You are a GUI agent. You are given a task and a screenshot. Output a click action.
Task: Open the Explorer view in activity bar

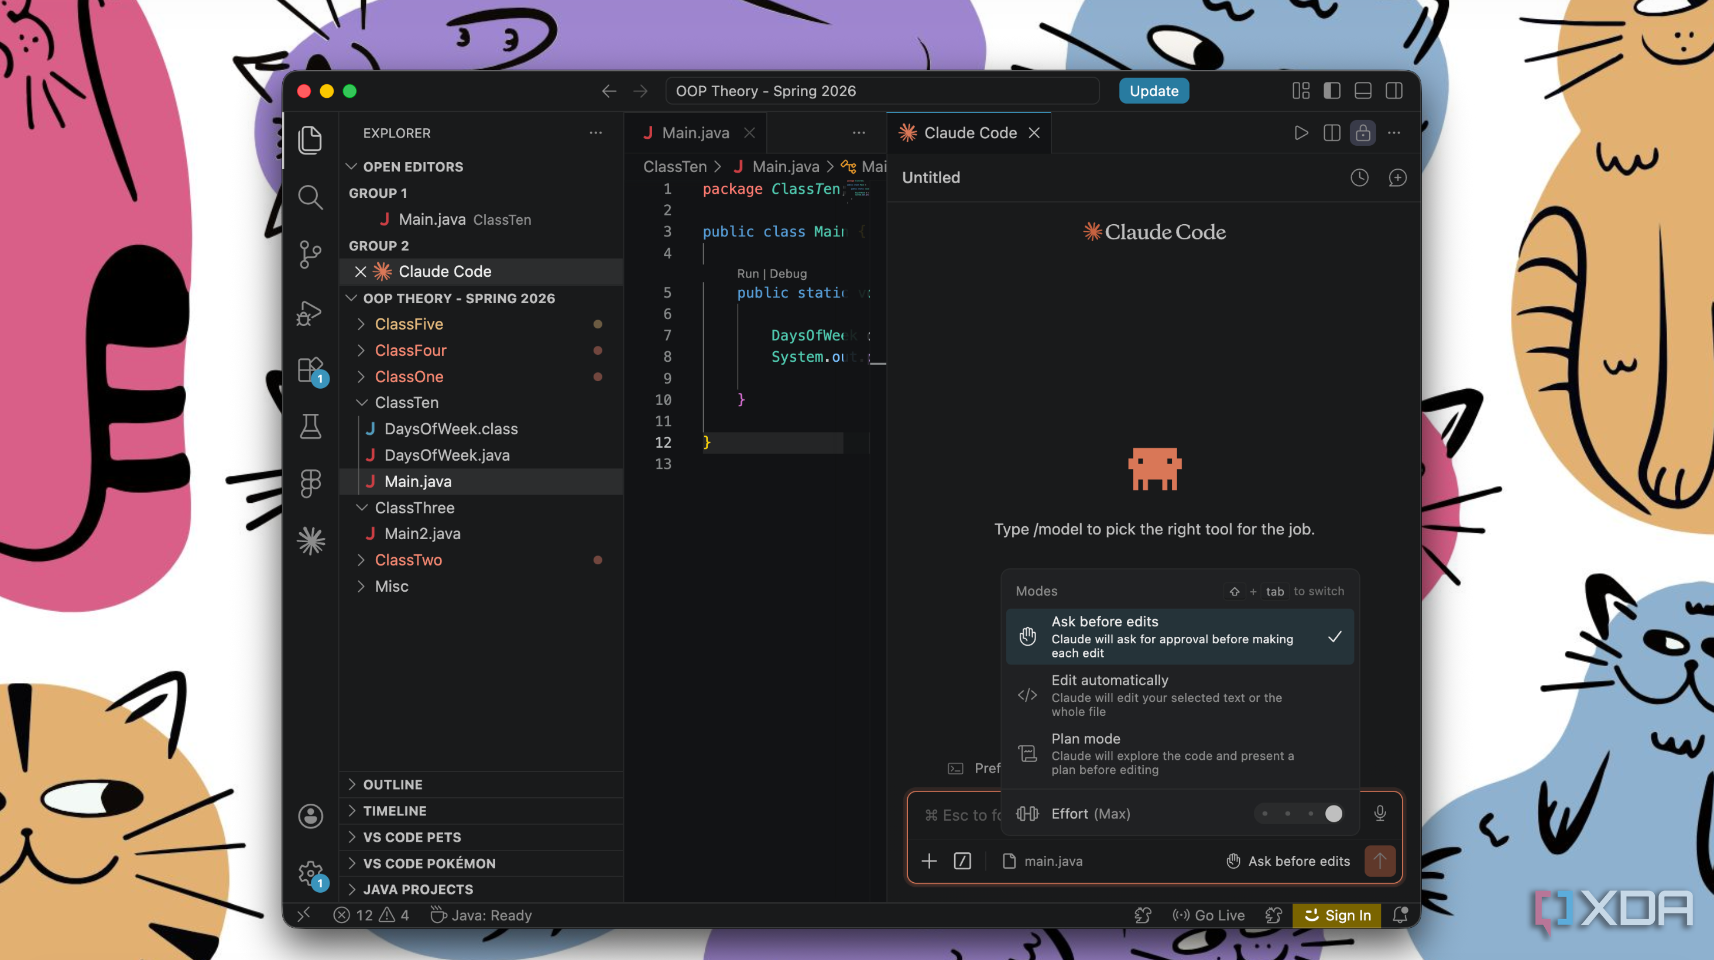[x=310, y=140]
